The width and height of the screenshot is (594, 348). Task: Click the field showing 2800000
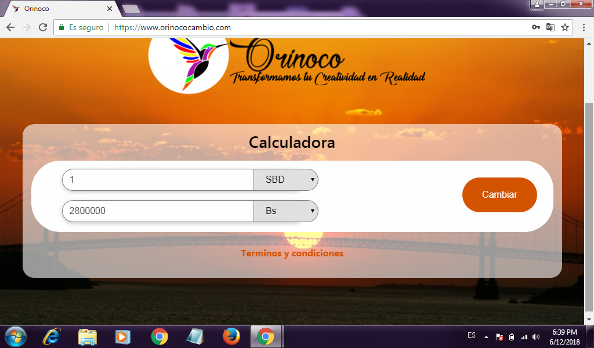(158, 211)
